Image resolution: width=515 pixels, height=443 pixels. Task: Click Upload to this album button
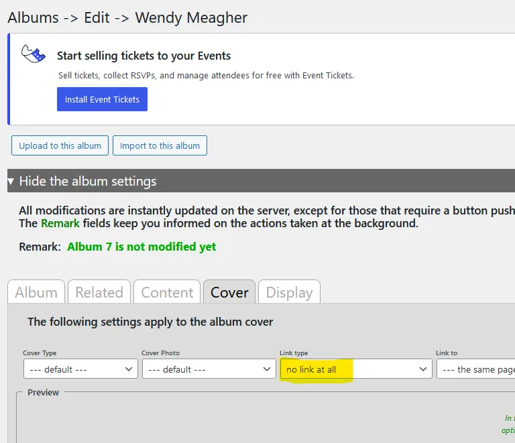point(60,145)
